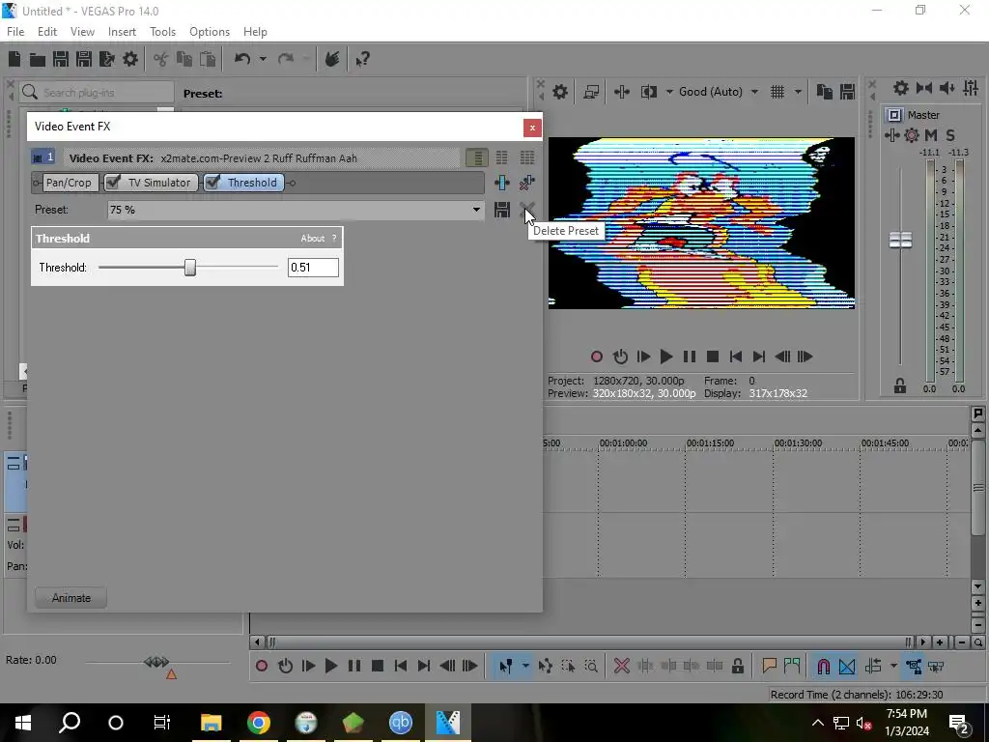
Task: Open Good (Auto) preview quality dropdown
Action: (754, 92)
